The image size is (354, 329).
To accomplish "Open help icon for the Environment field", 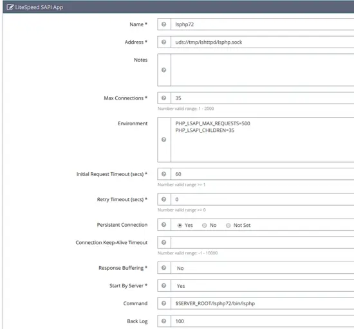I will 164,139.
